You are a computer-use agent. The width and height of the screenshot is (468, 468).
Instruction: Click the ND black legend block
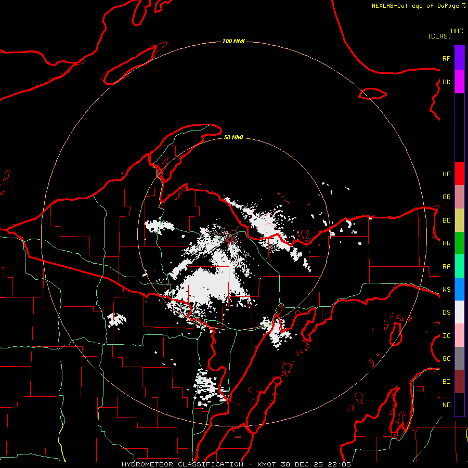tap(459, 405)
